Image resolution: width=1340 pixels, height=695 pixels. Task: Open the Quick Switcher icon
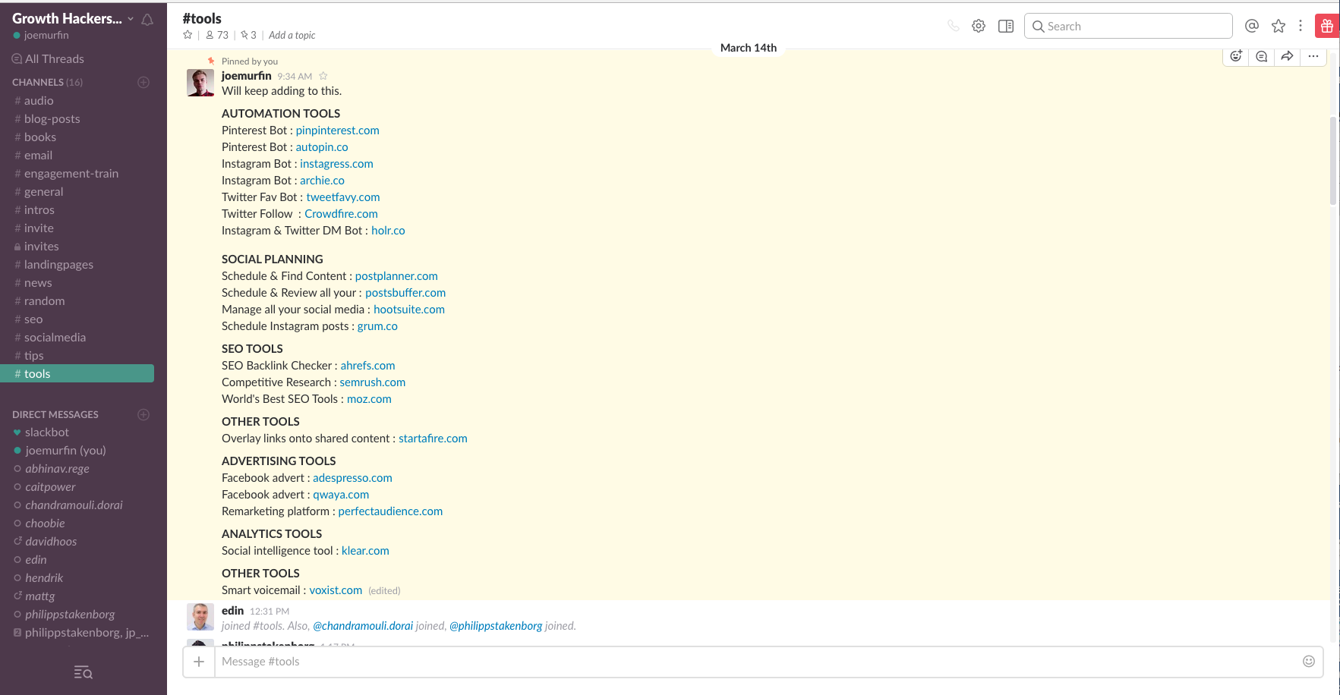click(84, 672)
